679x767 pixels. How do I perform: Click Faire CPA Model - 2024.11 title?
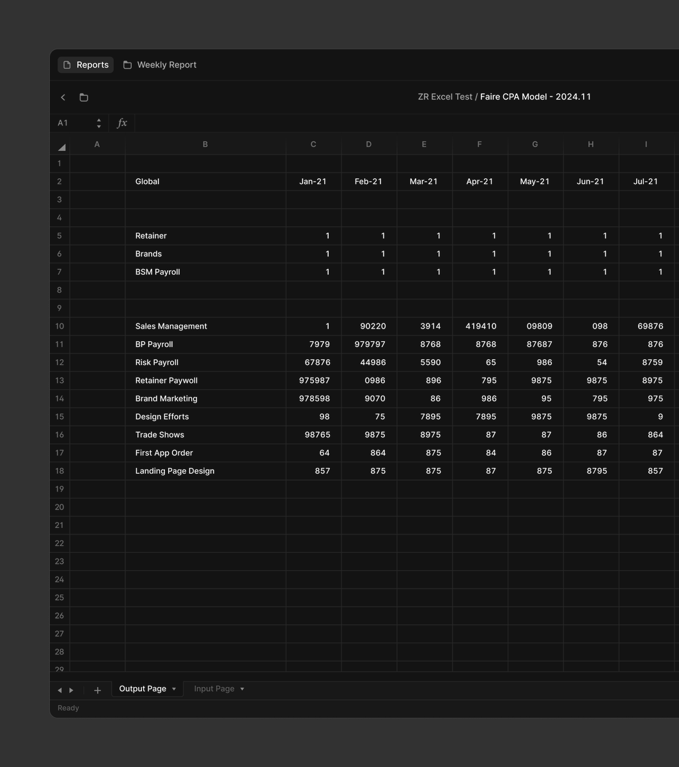click(536, 97)
